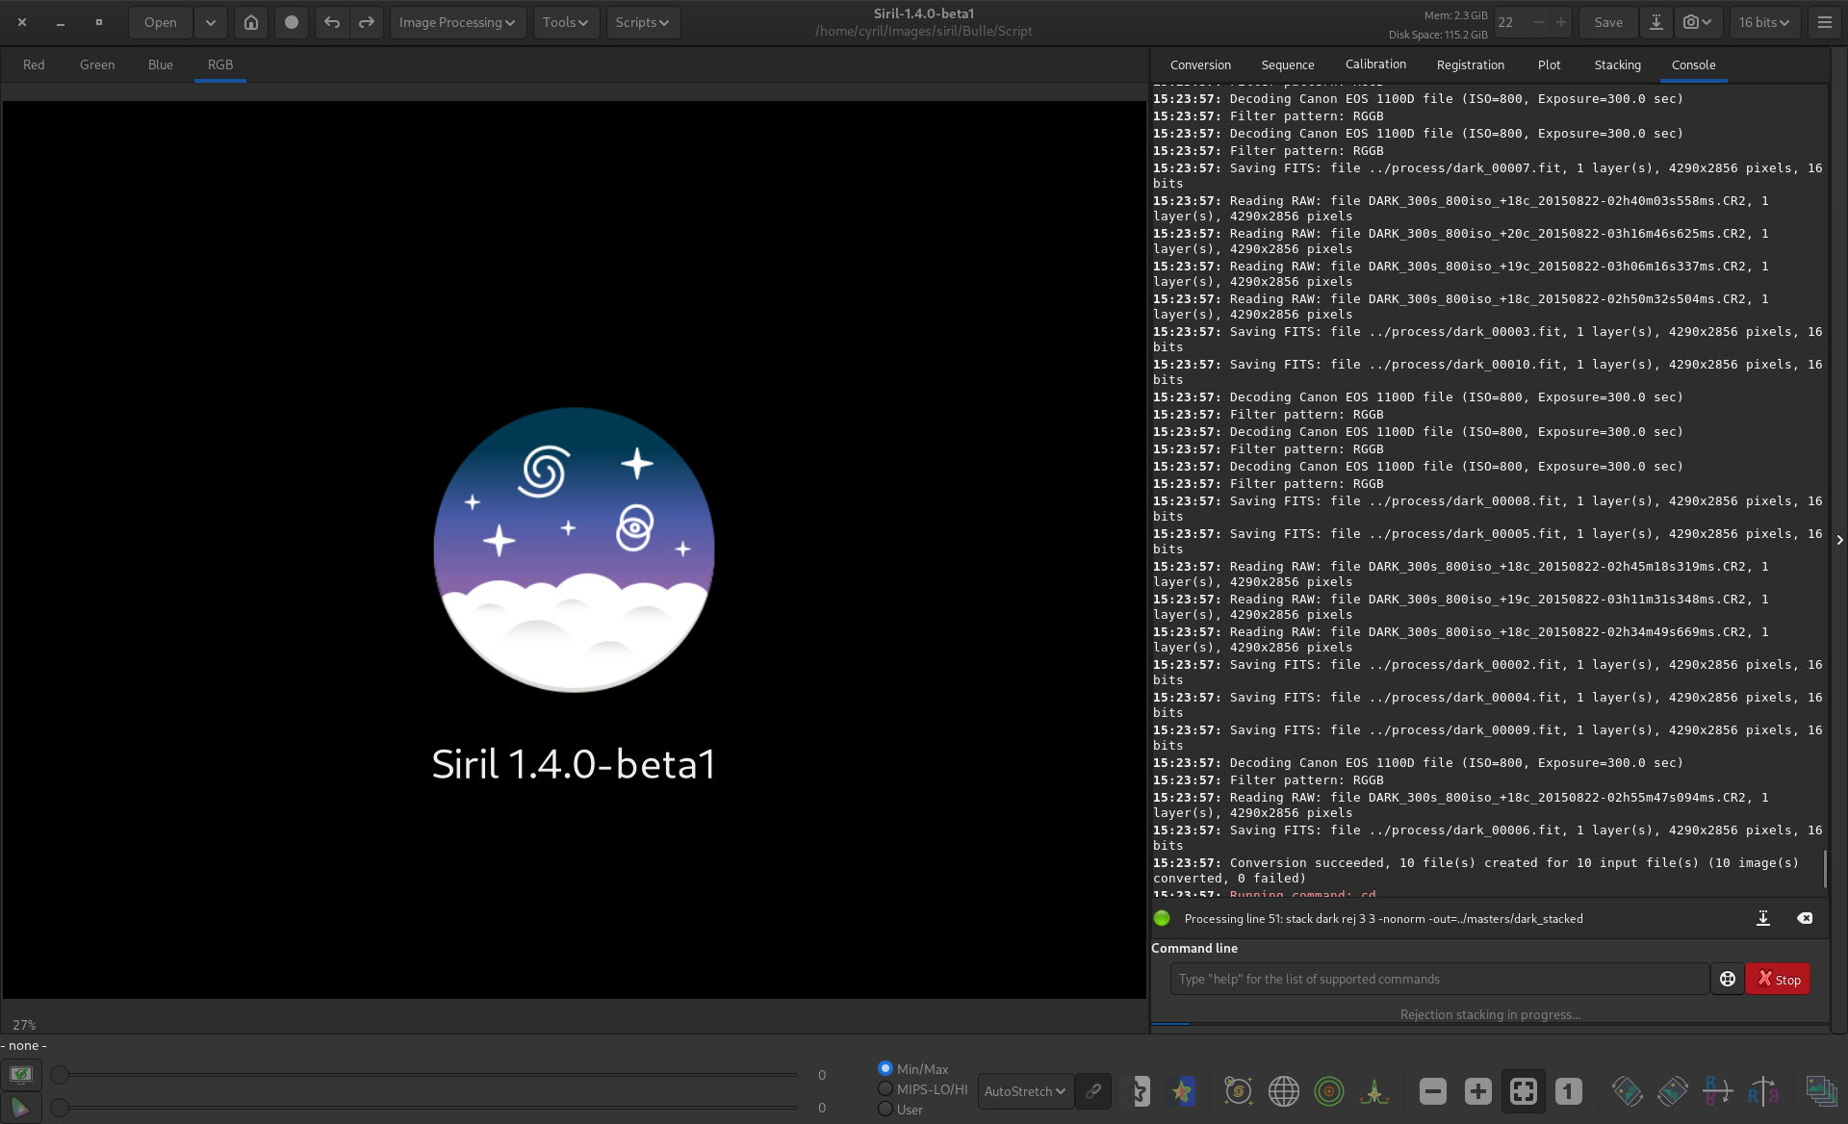Screen dimensions: 1848x1124
Task: Open the Plot tab
Action: (x=1549, y=64)
